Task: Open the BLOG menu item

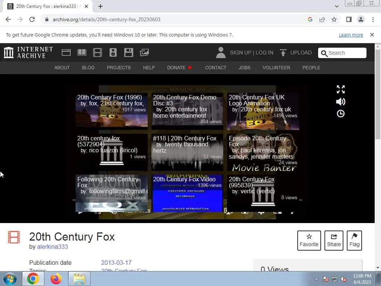Action: tap(88, 68)
